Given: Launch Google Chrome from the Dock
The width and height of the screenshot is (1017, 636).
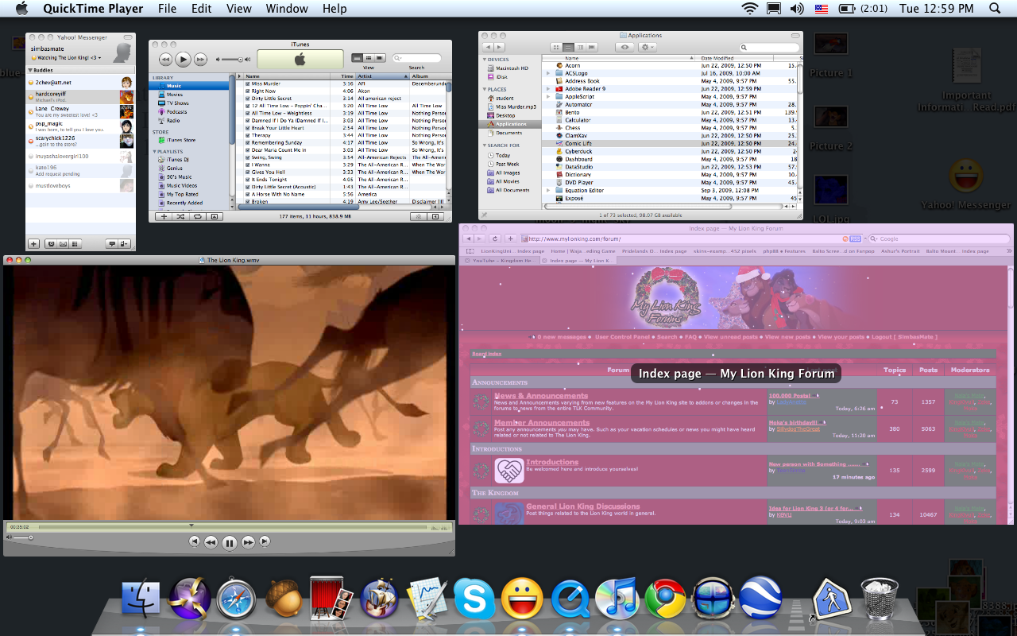Looking at the screenshot, I should pyautogui.click(x=665, y=599).
